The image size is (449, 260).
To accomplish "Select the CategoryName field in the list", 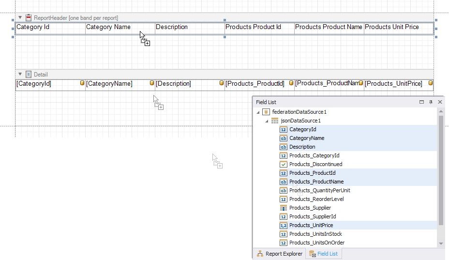I will tap(307, 138).
